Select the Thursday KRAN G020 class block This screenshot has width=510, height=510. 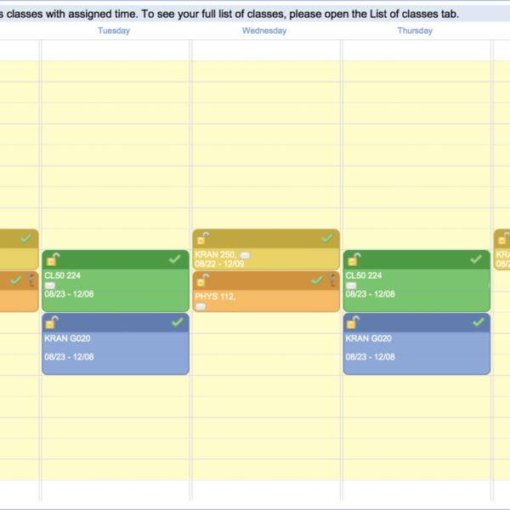pyautogui.click(x=416, y=353)
